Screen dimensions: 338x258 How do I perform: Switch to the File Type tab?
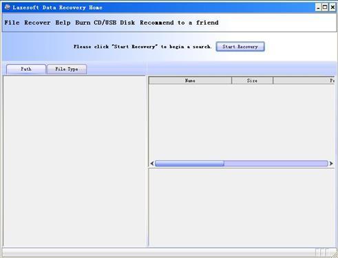pos(67,69)
